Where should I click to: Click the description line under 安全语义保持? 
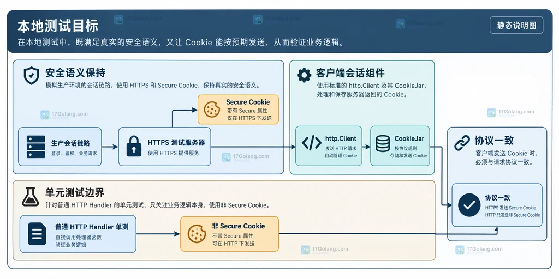[x=153, y=86]
